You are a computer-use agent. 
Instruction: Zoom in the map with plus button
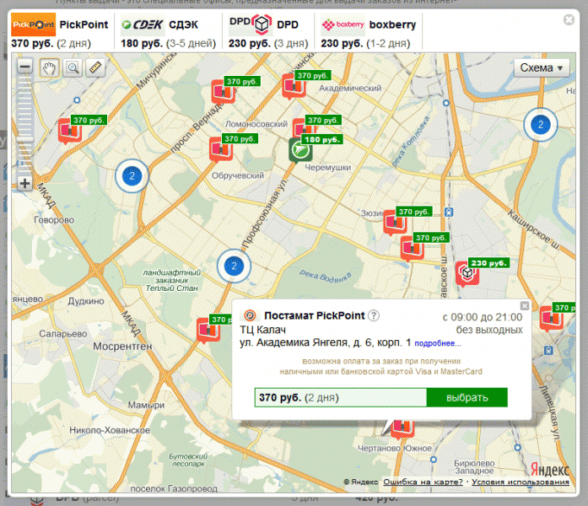[x=25, y=183]
